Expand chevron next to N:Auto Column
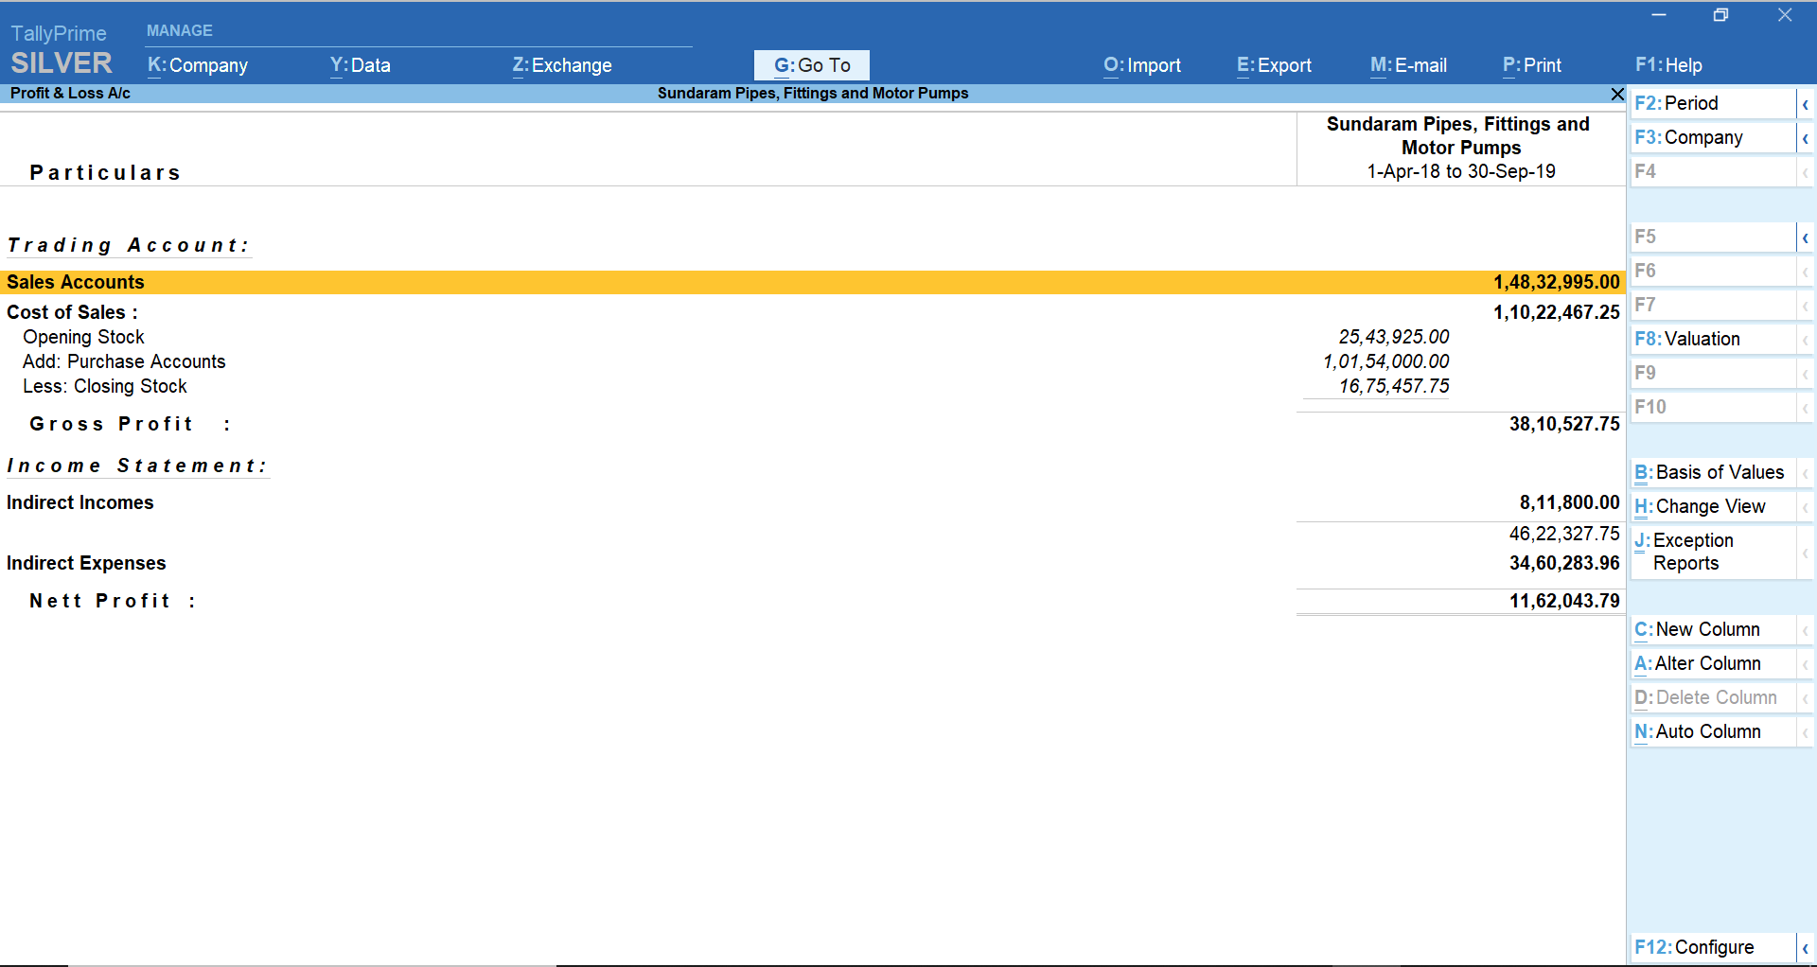The width and height of the screenshot is (1817, 967). click(1806, 732)
